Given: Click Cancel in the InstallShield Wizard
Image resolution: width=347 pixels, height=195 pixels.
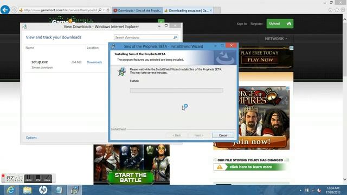Looking at the screenshot, I should 223,135.
